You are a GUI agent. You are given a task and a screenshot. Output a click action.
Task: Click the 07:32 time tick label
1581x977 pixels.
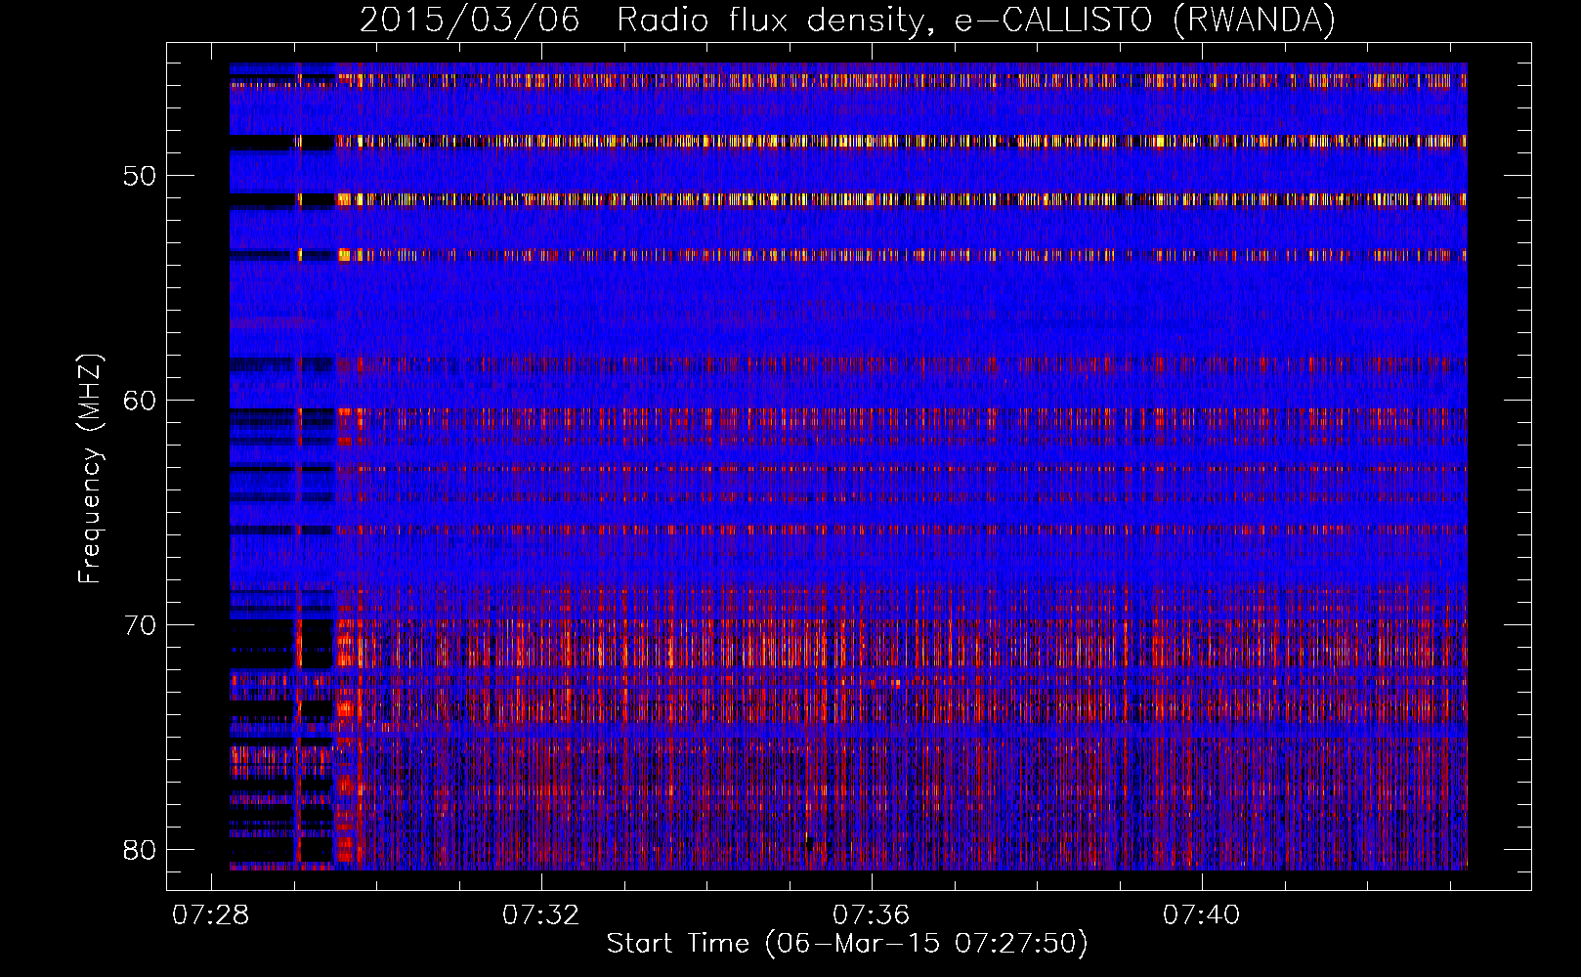(541, 915)
